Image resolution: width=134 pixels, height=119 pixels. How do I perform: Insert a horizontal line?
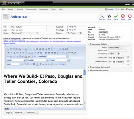(35, 57)
